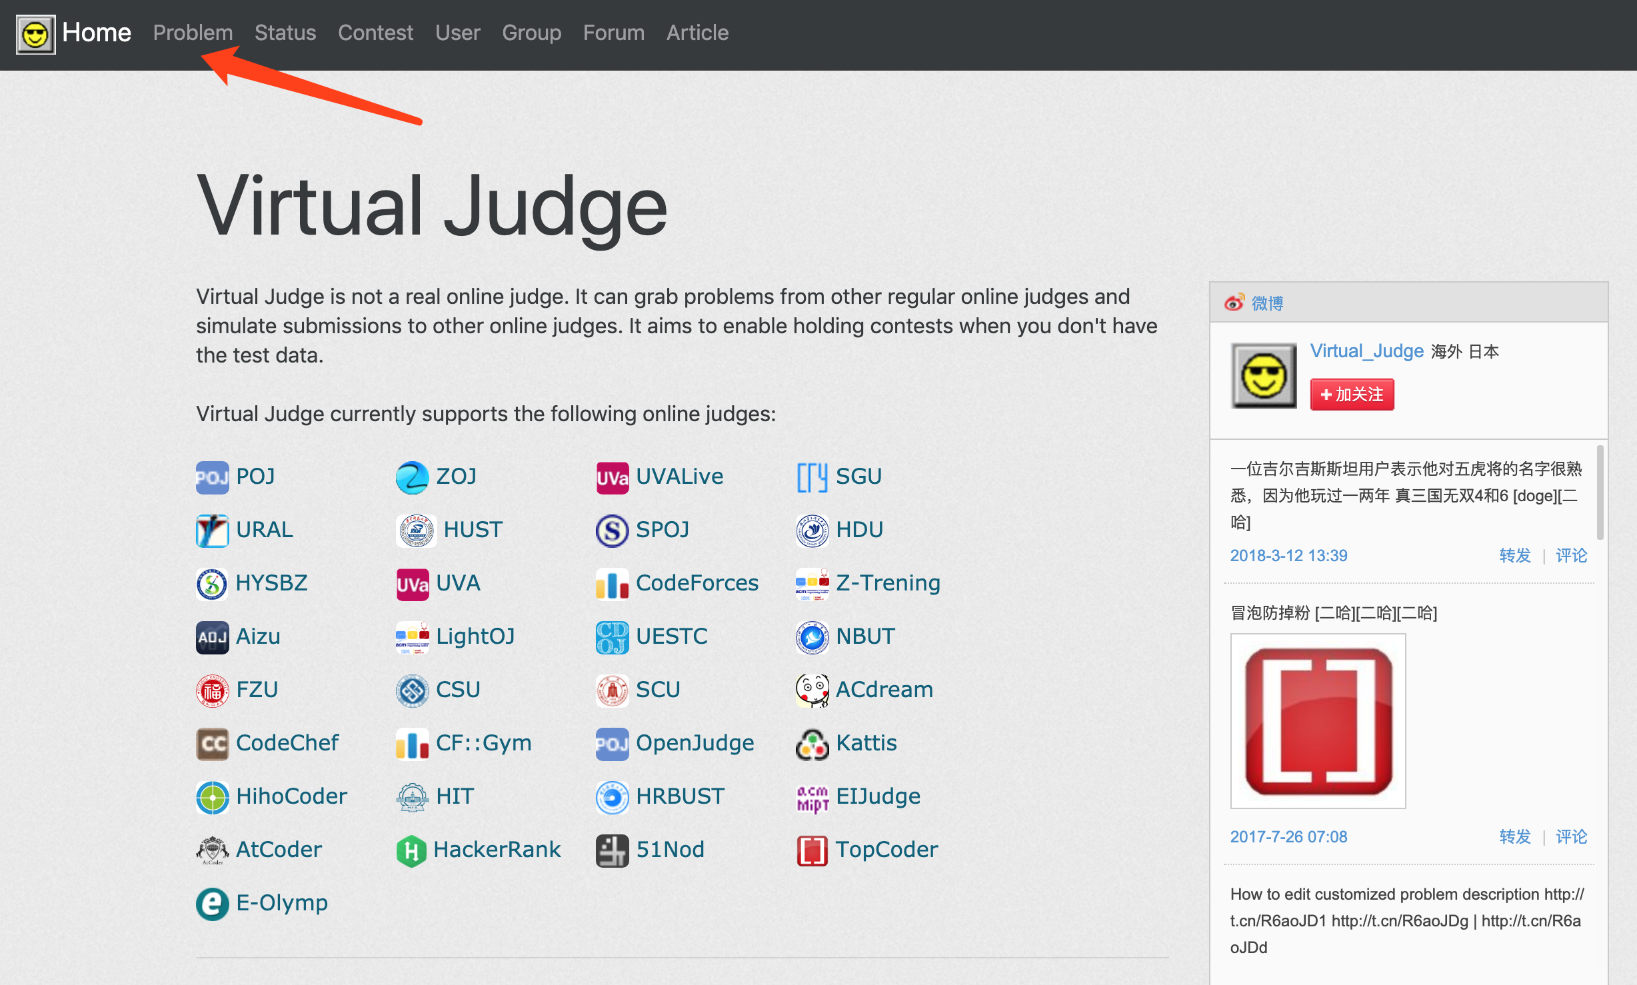Viewport: 1637px width, 985px height.
Task: Go to the Status page
Action: [x=285, y=33]
